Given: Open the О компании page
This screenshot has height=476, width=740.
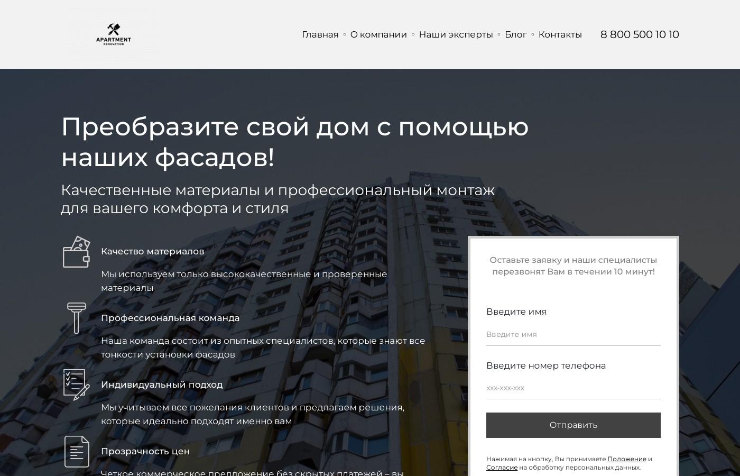Looking at the screenshot, I should pyautogui.click(x=378, y=34).
